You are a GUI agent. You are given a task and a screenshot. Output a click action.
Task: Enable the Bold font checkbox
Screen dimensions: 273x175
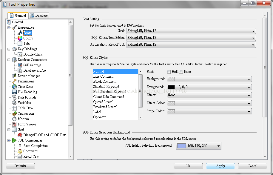pos(169,72)
